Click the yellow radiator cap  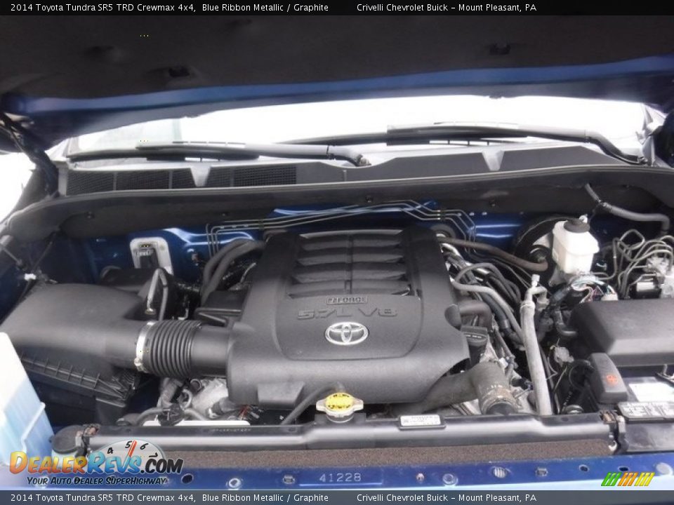pos(340,404)
